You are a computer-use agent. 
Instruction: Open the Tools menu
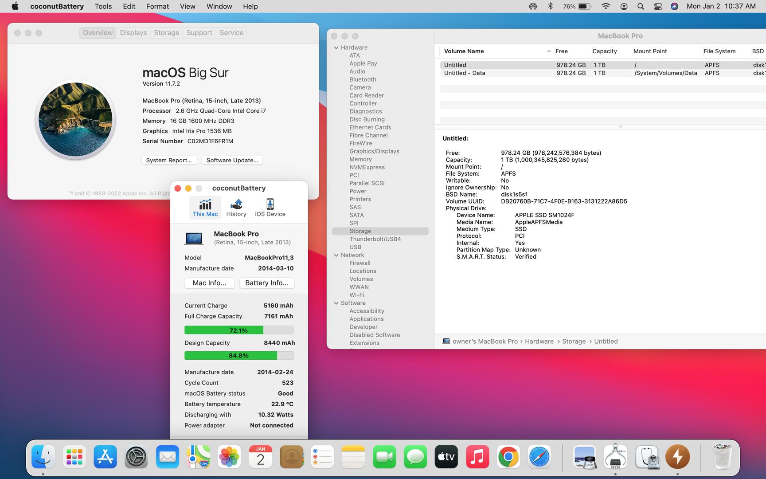click(x=103, y=6)
